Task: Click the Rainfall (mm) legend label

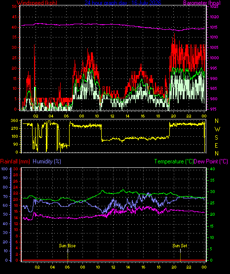Action: (x=15, y=161)
